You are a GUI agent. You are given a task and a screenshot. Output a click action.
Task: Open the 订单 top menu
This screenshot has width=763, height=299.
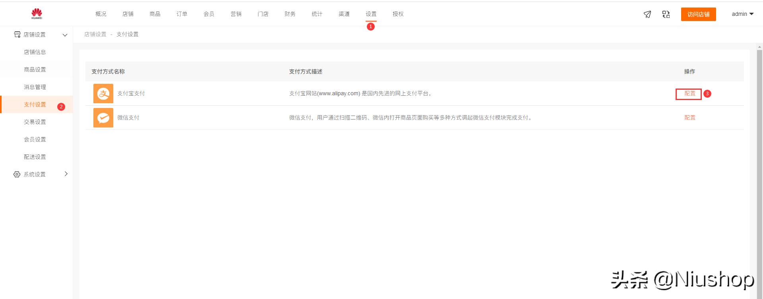click(182, 14)
